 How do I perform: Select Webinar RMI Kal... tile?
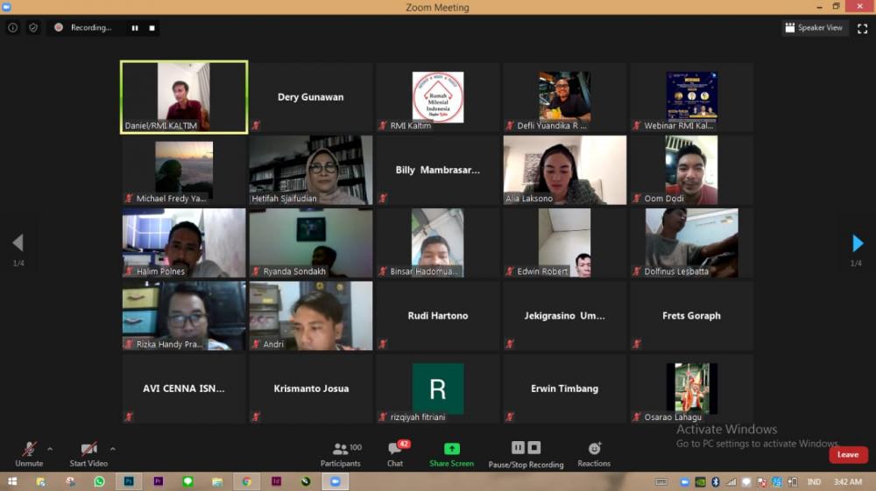pyautogui.click(x=692, y=97)
